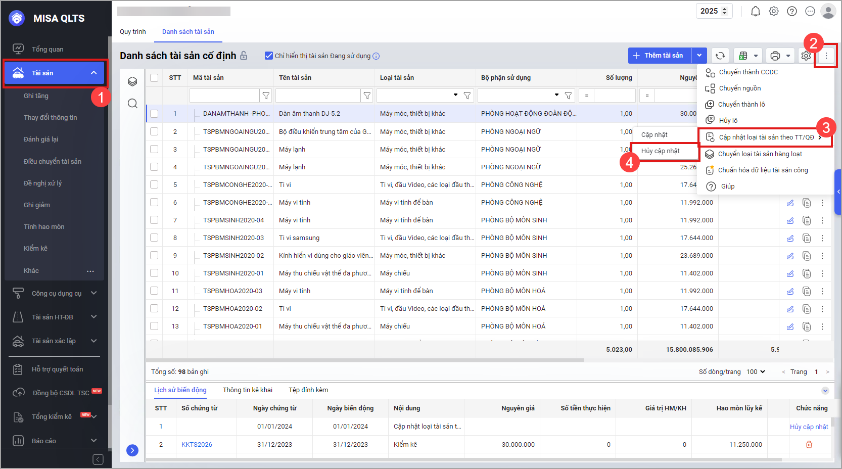Click the Mã tài sản filter input field
This screenshot has width=842, height=469.
[x=224, y=96]
